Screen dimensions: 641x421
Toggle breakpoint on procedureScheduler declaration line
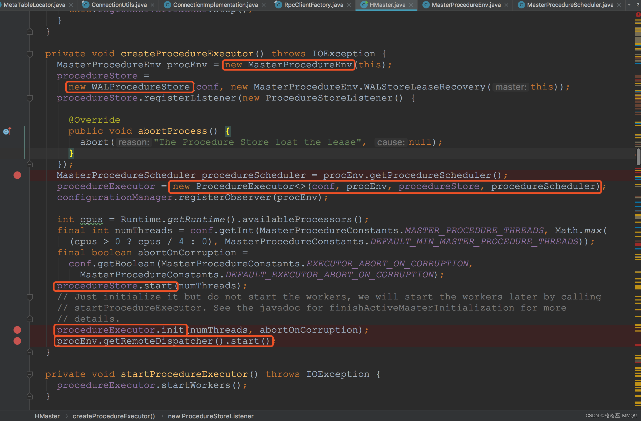(17, 175)
